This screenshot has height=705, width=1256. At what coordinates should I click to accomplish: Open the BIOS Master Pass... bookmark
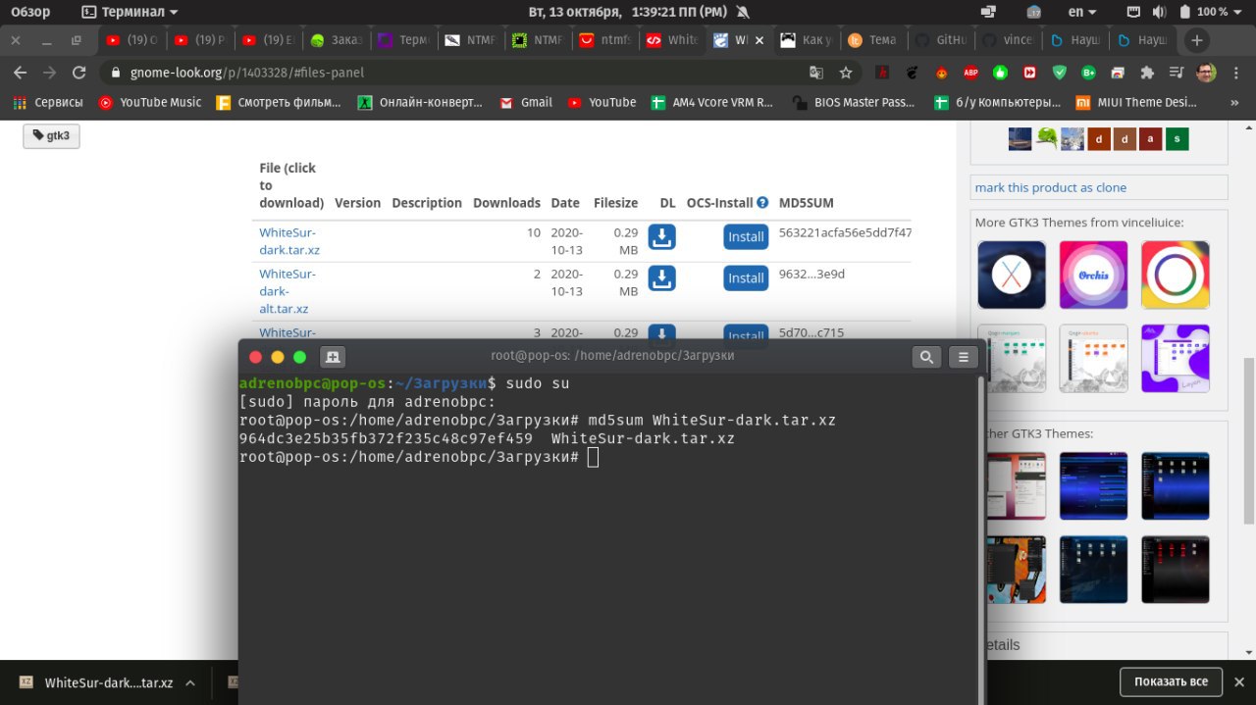point(854,102)
